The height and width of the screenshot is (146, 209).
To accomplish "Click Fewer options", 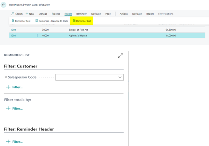I will pyautogui.click(x=165, y=14).
